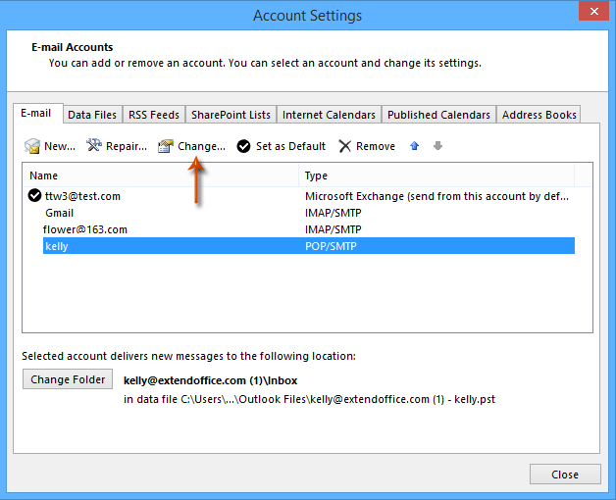
Task: Open the Address Books tab
Action: coord(539,115)
